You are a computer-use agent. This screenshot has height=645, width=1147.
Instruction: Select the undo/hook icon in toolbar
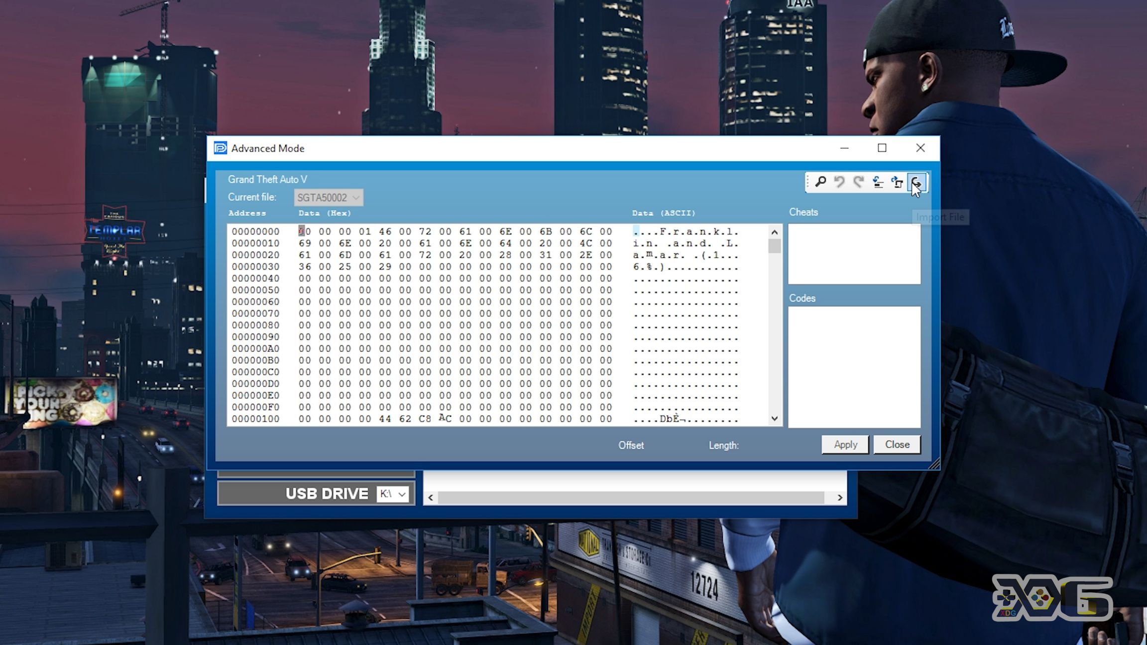tap(839, 182)
